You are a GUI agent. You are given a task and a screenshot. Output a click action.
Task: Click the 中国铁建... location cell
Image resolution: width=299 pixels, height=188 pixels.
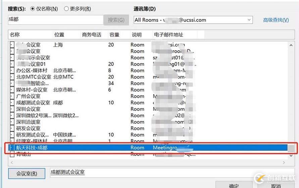[x=64, y=135]
